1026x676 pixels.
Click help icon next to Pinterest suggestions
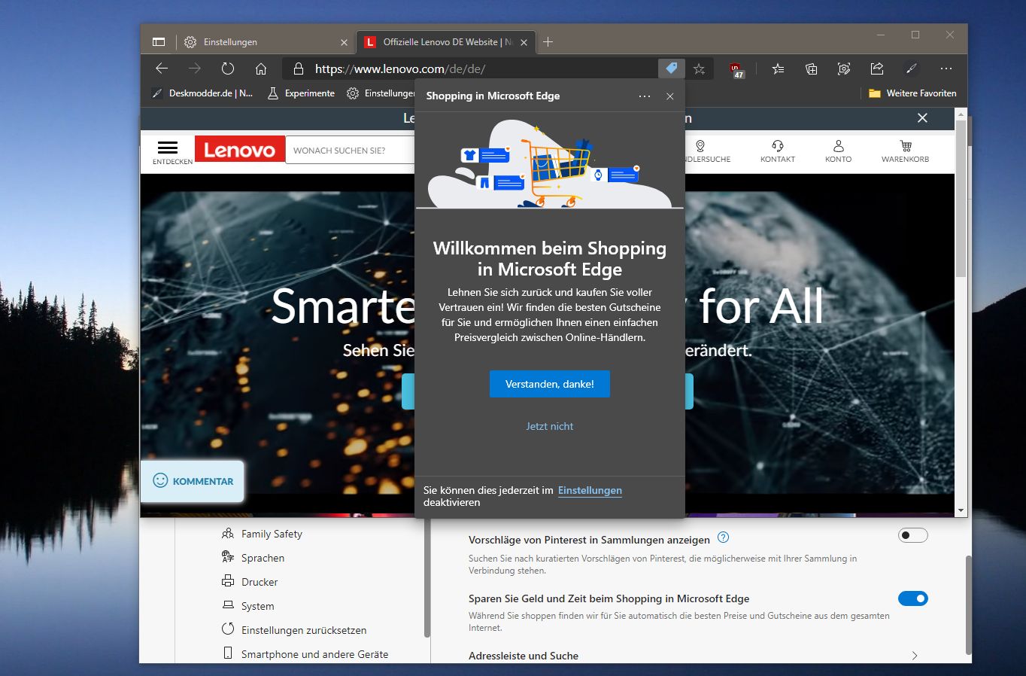point(723,537)
